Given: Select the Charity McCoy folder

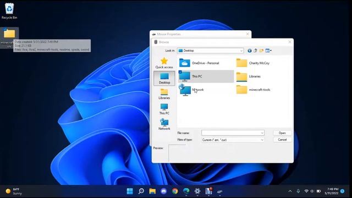Looking at the screenshot, I should click(253, 63).
